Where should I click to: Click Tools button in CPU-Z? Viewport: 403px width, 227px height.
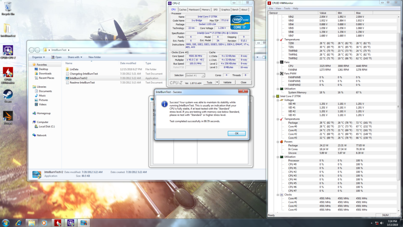tap(210, 83)
